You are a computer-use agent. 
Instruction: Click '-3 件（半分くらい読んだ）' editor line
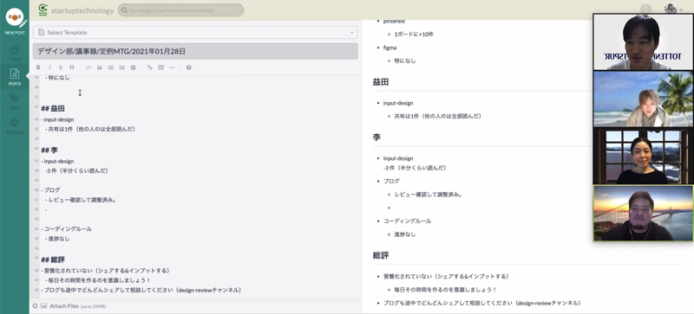point(76,170)
